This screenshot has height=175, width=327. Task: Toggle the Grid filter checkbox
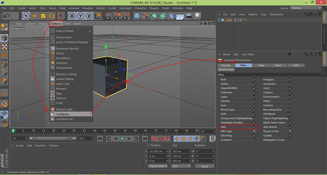254,105
